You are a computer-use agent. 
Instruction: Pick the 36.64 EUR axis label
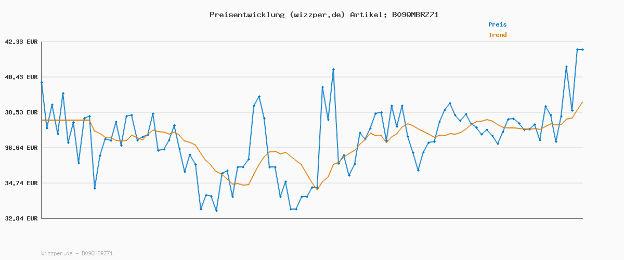[x=21, y=148]
